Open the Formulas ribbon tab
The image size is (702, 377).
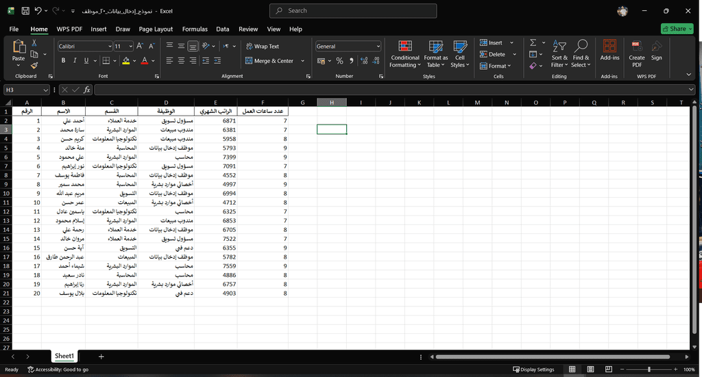pyautogui.click(x=195, y=29)
